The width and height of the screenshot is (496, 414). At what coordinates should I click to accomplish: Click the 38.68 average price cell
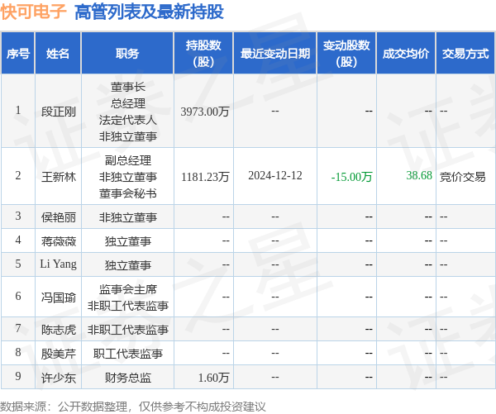[x=419, y=176]
